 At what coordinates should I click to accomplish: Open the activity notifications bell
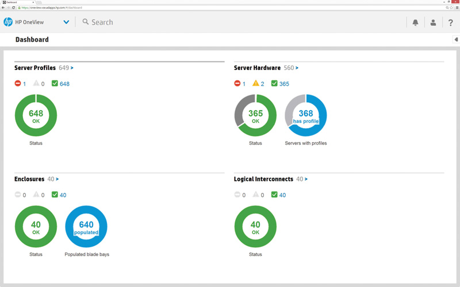(415, 22)
